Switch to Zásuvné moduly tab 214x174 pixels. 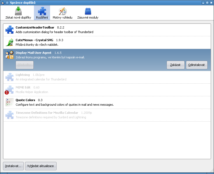pos(88,13)
